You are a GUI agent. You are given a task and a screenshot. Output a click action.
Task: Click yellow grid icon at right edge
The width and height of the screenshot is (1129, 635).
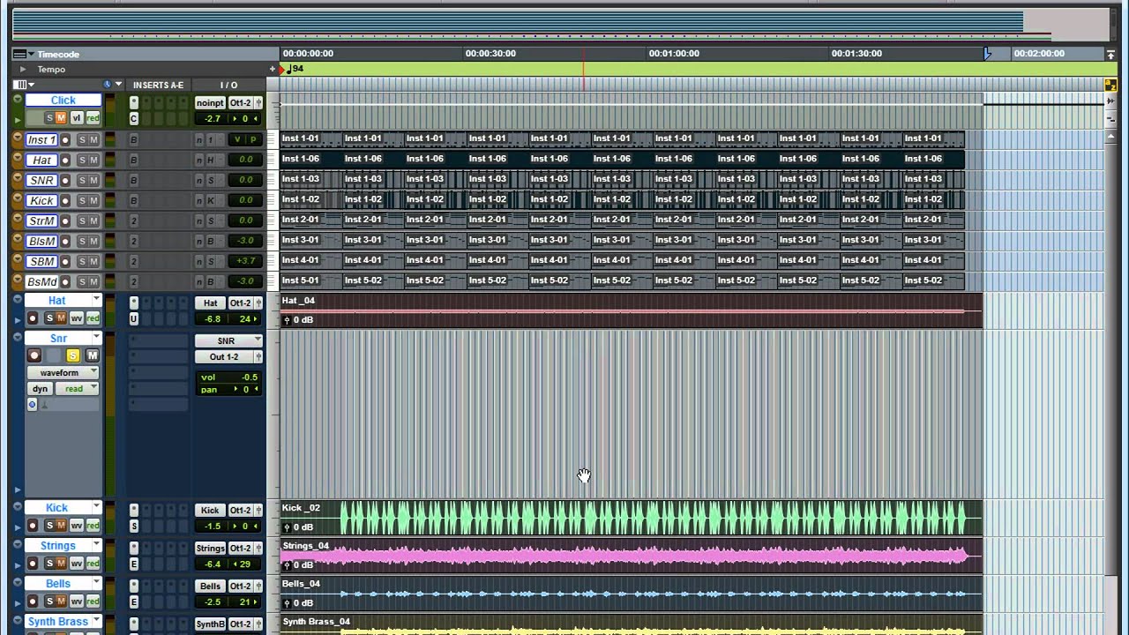point(1110,86)
